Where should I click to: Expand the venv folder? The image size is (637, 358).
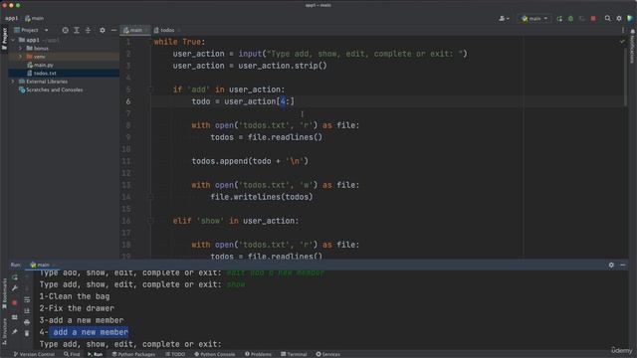(20, 57)
